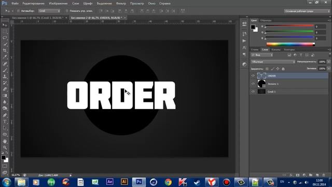Open the Actions panel play icon
The height and width of the screenshot is (187, 332).
point(244,41)
